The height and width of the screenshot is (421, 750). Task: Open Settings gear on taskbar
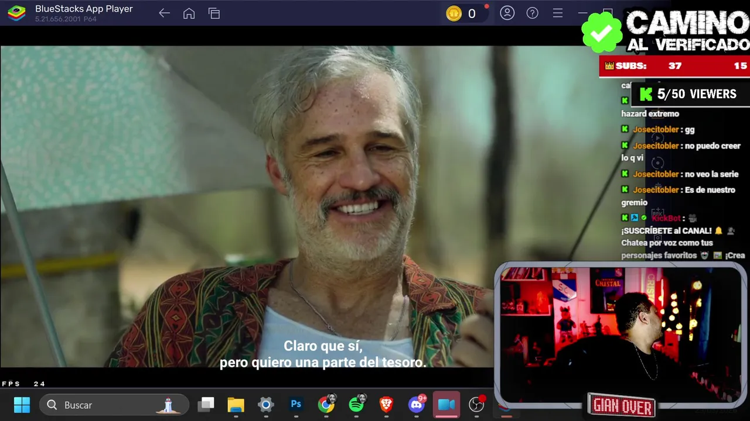[266, 405]
